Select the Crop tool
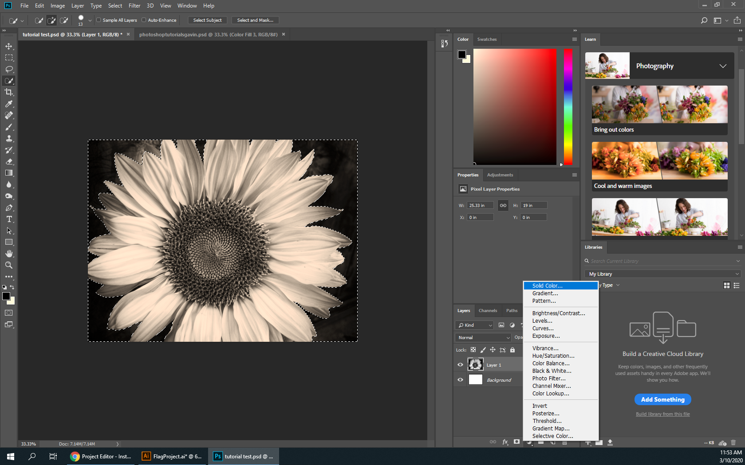 [9, 92]
